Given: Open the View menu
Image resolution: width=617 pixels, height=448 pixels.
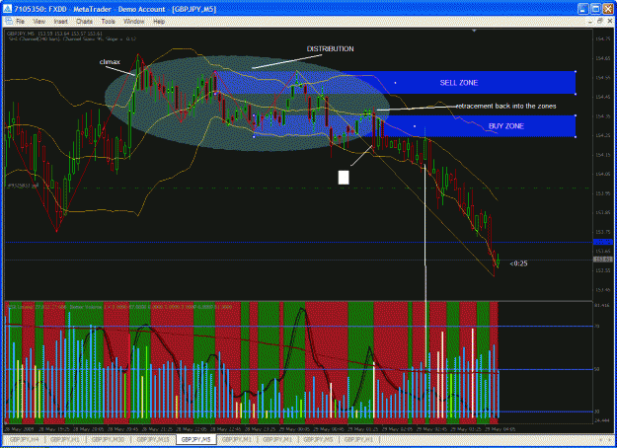Looking at the screenshot, I should pos(39,22).
